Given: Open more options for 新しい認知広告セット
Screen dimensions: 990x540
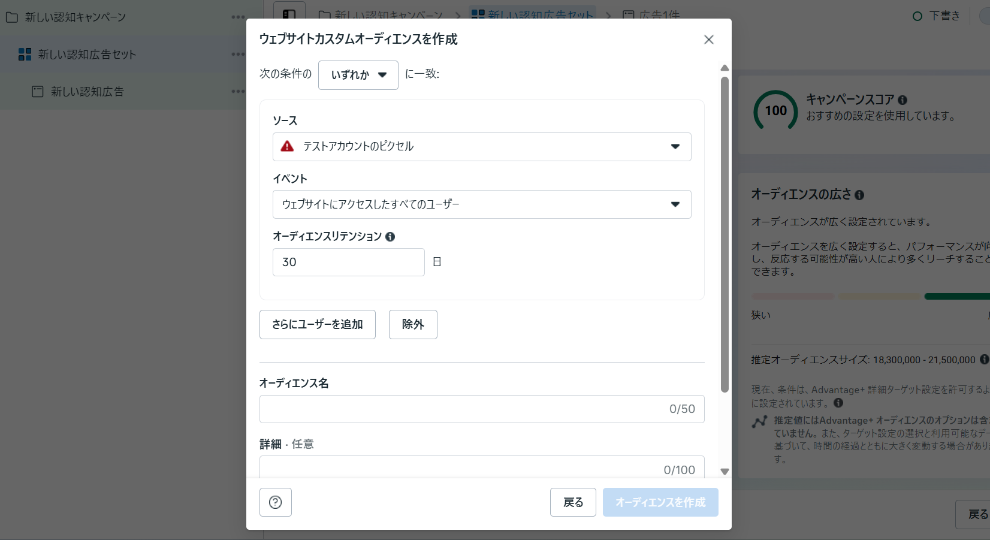Looking at the screenshot, I should (238, 55).
